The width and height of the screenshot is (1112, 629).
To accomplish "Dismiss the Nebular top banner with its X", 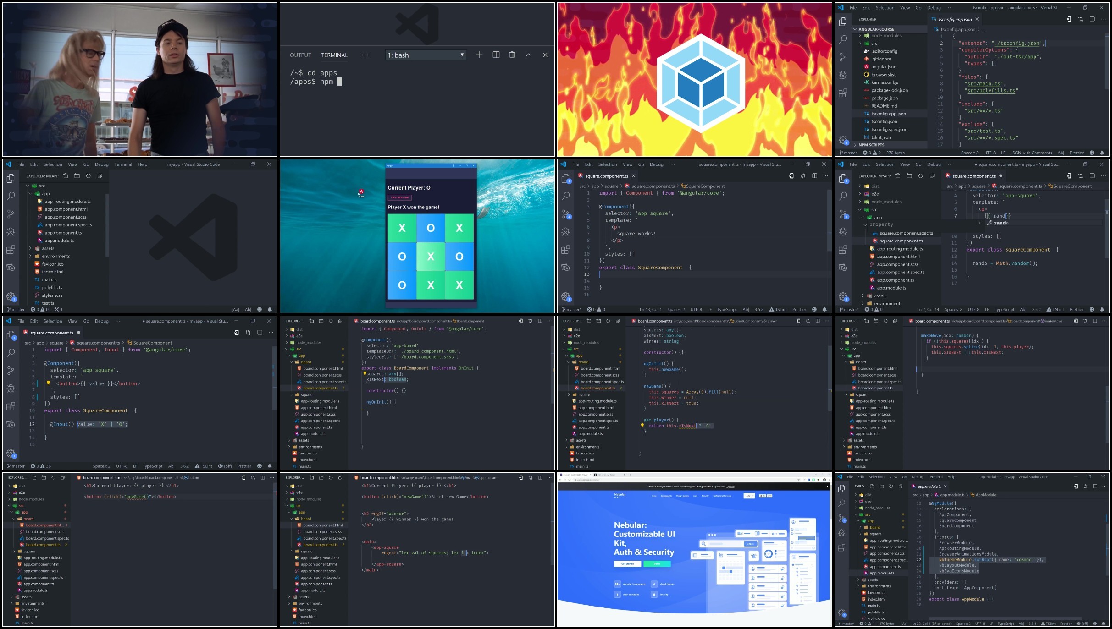I will [x=827, y=487].
